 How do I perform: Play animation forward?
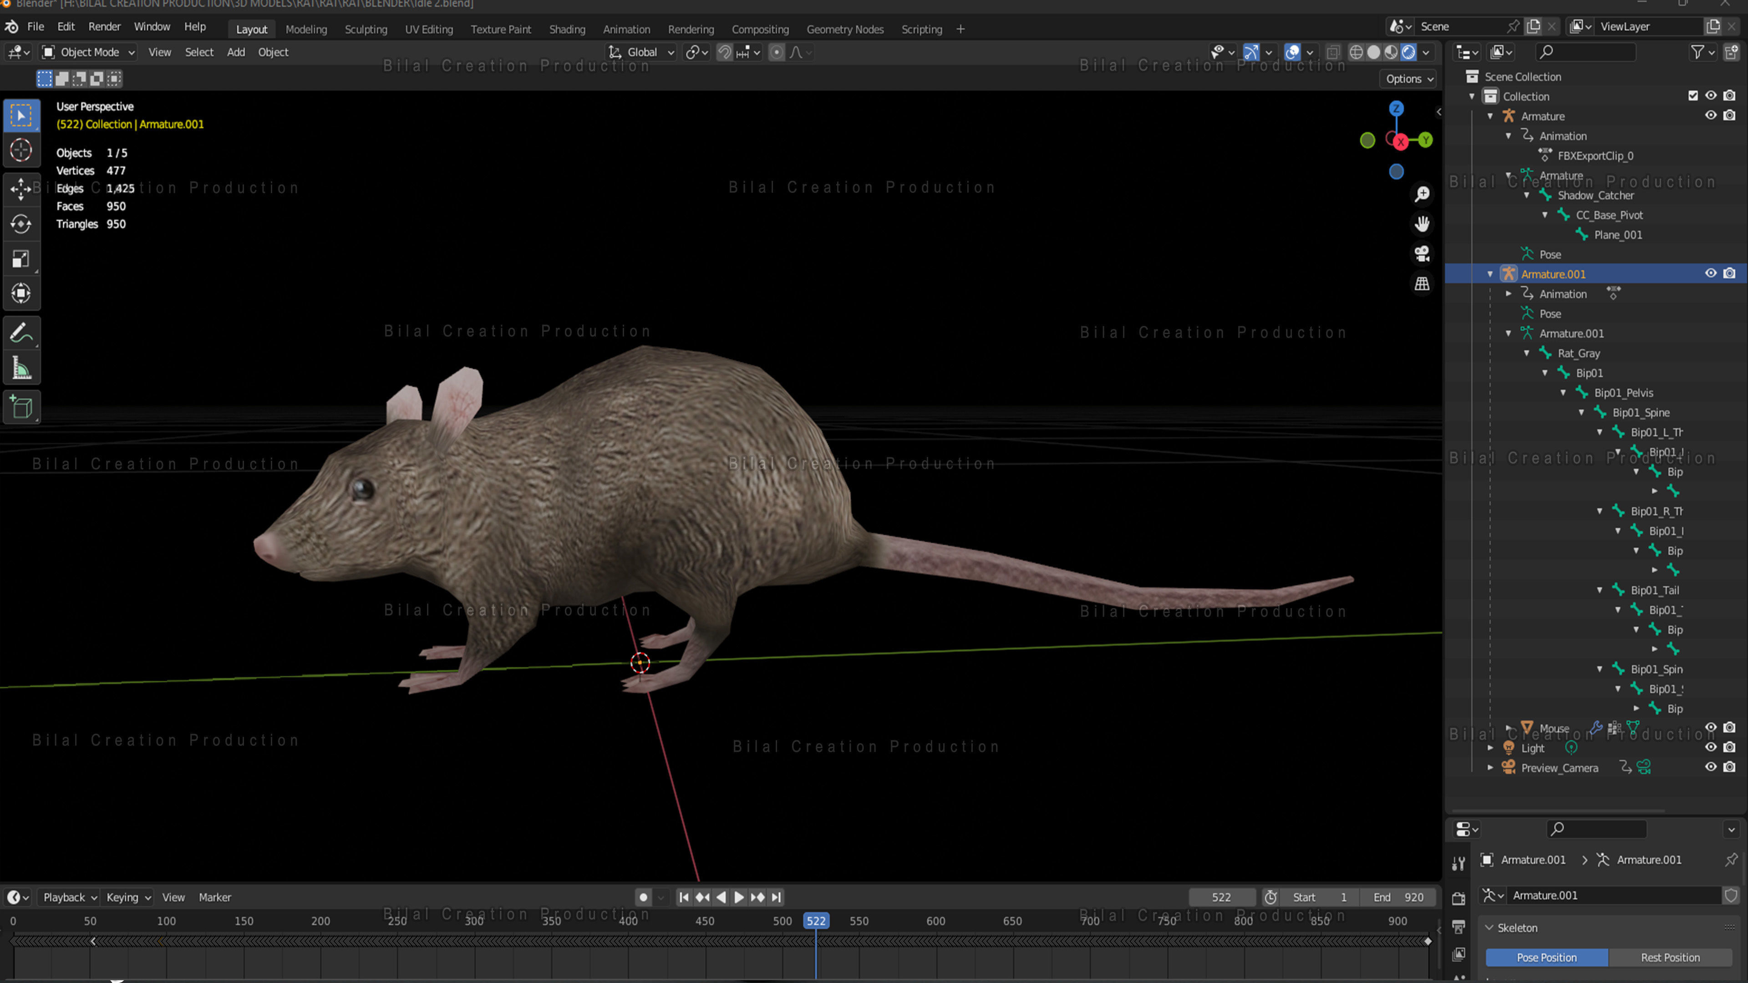pos(739,897)
